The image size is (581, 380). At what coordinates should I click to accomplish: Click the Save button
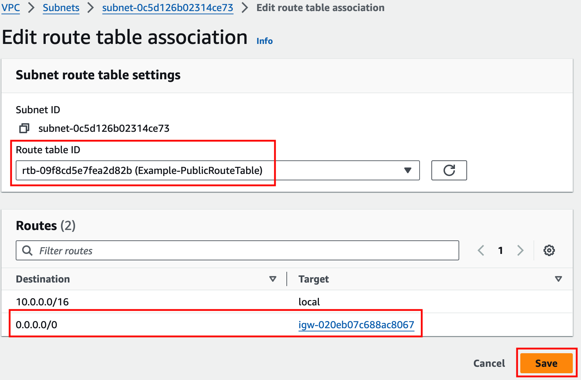point(546,363)
